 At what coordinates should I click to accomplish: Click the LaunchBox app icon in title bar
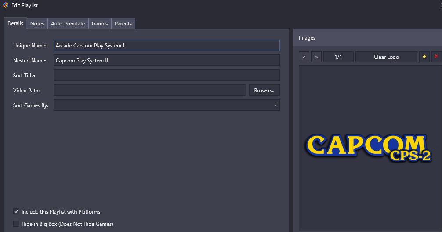click(6, 5)
